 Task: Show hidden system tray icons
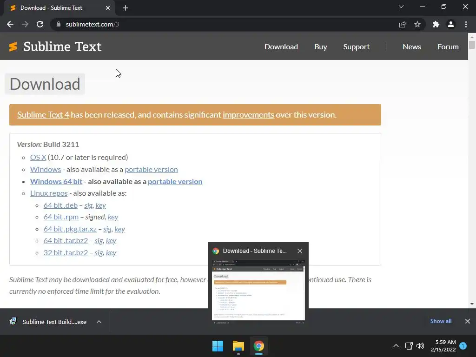click(x=396, y=346)
